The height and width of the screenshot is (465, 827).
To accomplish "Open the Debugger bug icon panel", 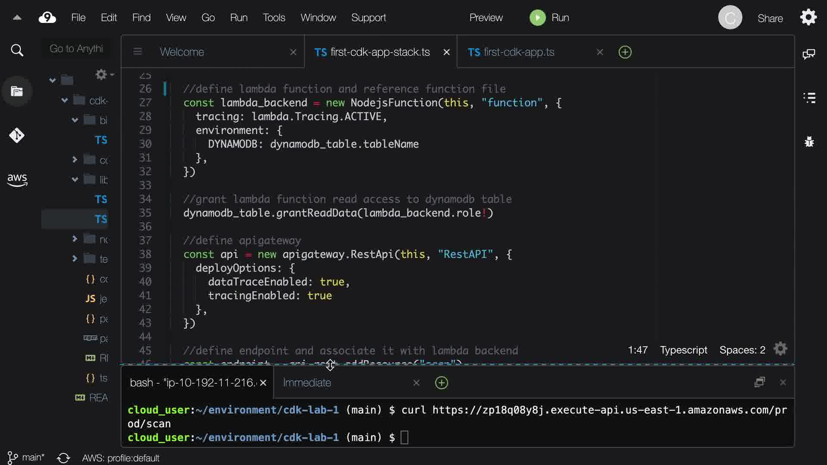I will tap(809, 141).
